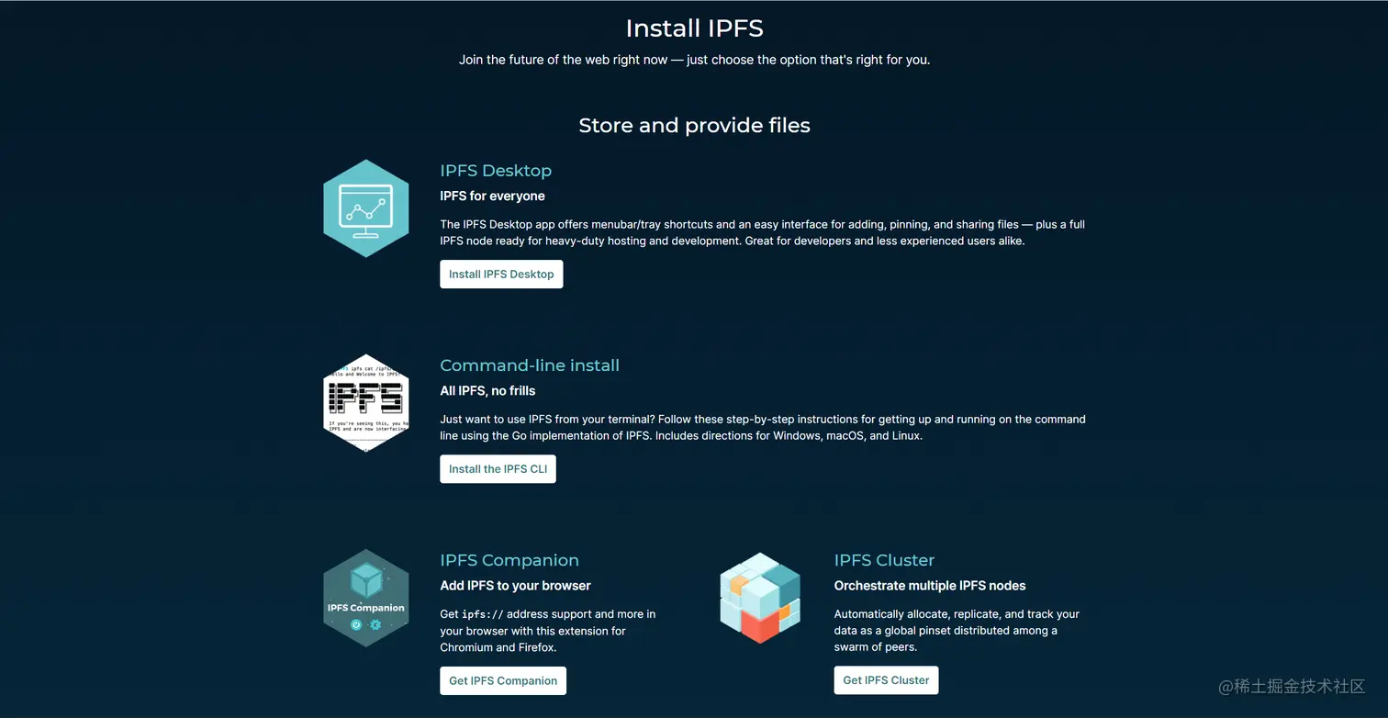The image size is (1388, 718).
Task: Click the 'Store and provide files' heading
Action: click(x=694, y=125)
